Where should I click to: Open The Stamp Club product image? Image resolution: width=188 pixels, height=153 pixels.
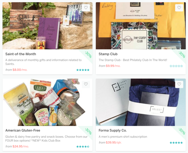(x=141, y=26)
